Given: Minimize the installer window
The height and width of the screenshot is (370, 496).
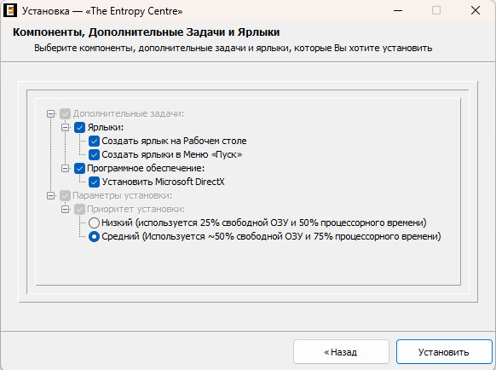Looking at the screenshot, I should (398, 10).
